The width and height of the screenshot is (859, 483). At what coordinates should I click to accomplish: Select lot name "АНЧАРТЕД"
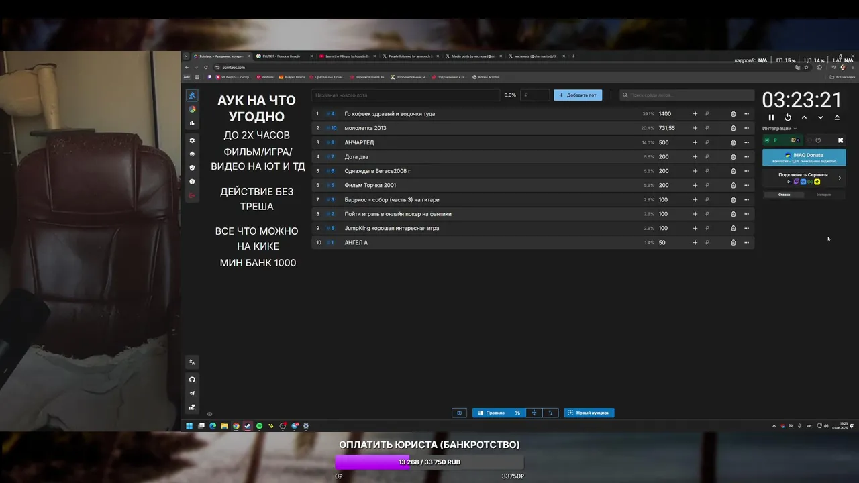359,142
